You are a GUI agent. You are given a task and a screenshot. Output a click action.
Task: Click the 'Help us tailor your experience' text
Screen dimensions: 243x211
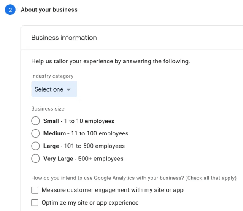point(111,61)
